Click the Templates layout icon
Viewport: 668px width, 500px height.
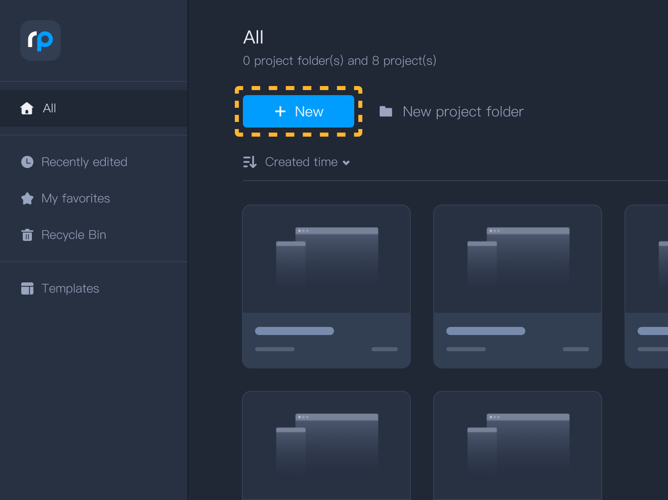27,288
